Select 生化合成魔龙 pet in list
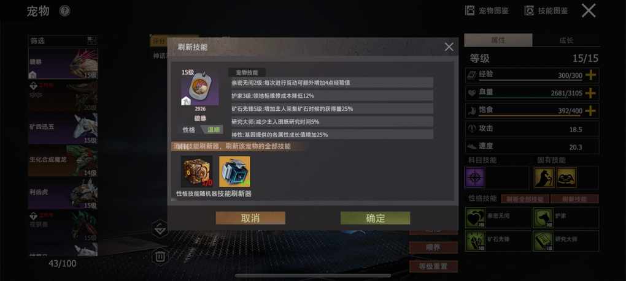This screenshot has width=626, height=281. [63, 161]
